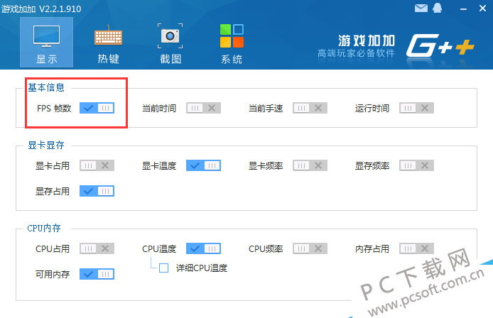The width and height of the screenshot is (493, 318).
Task: Enable the 当前手速 toggle
Action: pos(310,108)
